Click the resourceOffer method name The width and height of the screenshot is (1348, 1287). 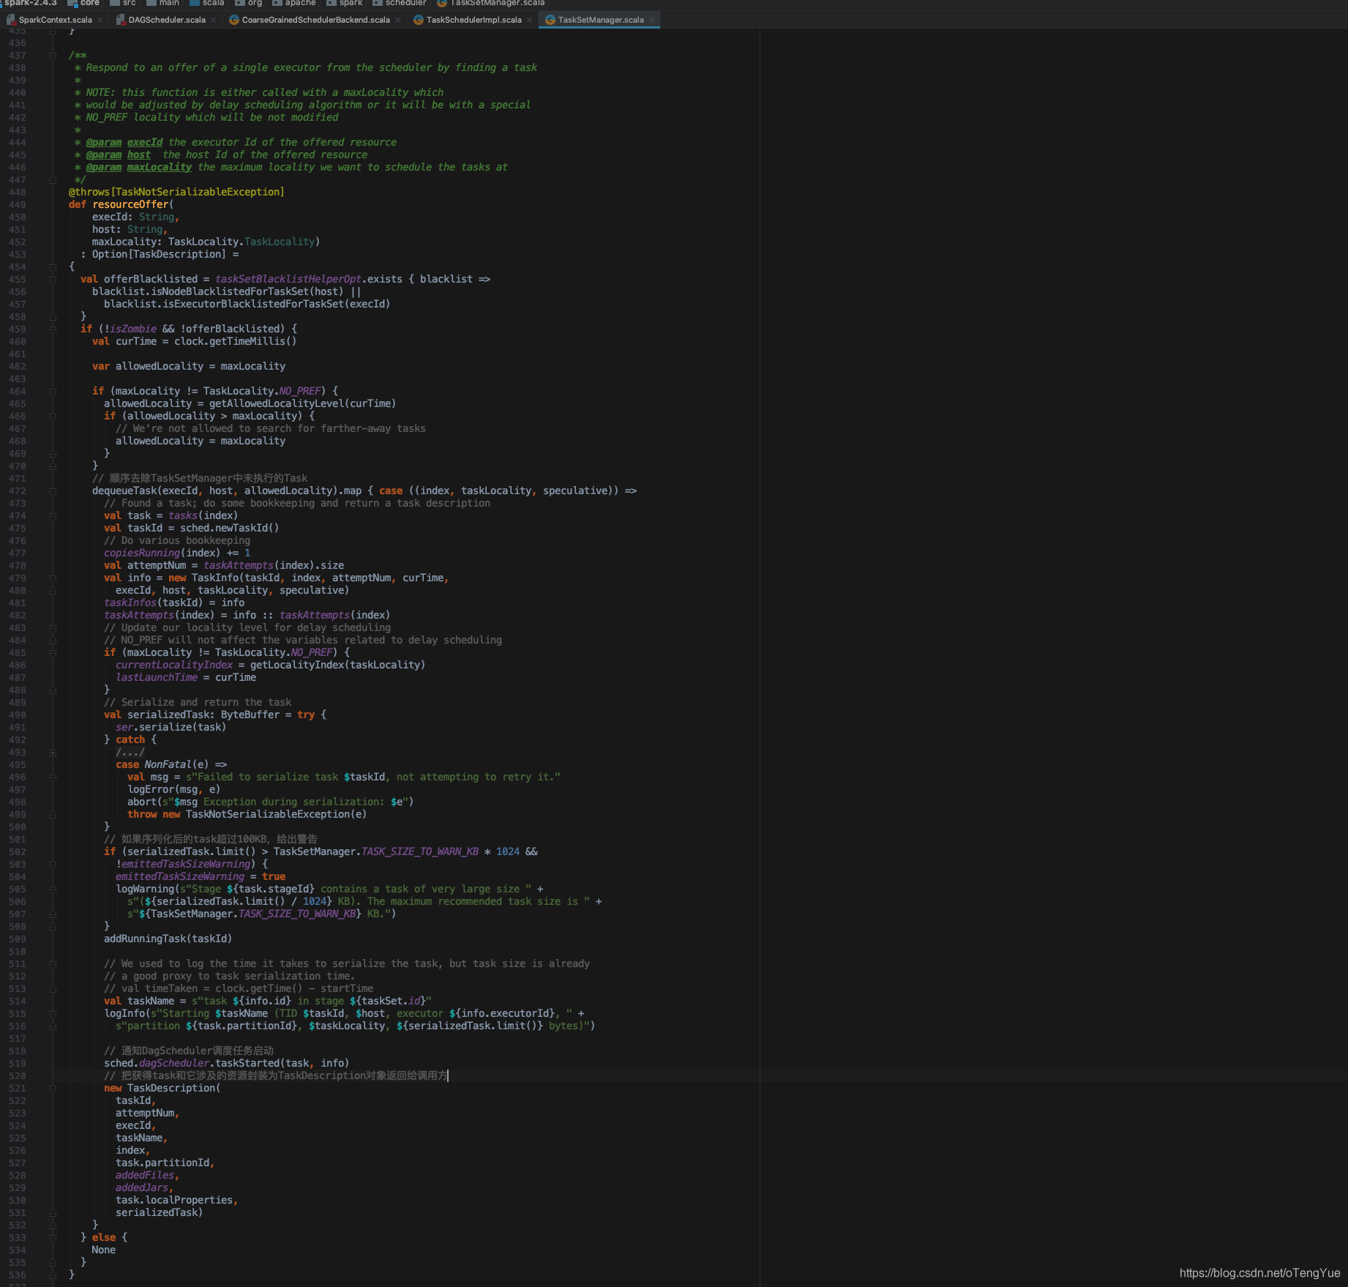(x=130, y=204)
